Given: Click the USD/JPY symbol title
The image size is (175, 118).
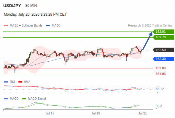Looking at the screenshot, I should point(12,6).
